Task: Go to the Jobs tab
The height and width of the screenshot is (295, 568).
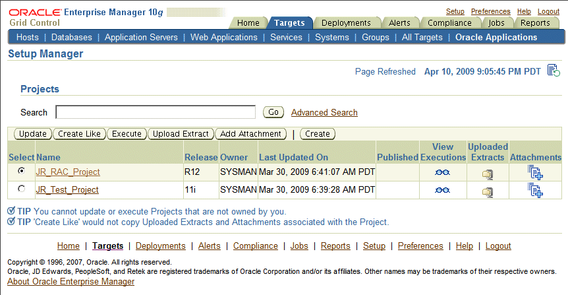Action: point(496,23)
